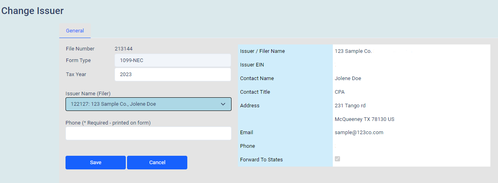Click the Form Type field showing 1099-NEC

(x=173, y=60)
